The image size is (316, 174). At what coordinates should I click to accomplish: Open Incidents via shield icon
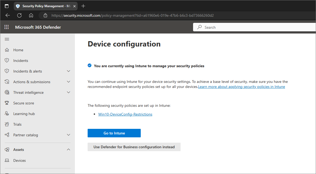7,61
